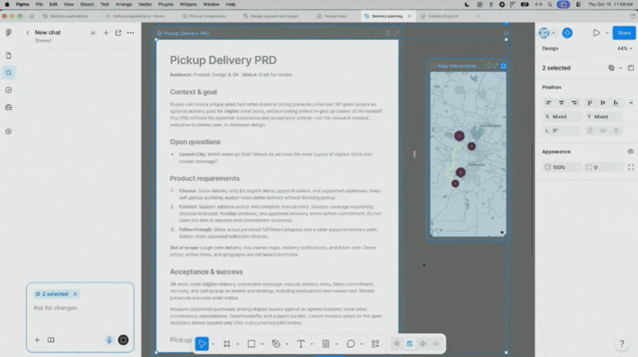Edit the X position field
638x357 pixels.
(x=562, y=117)
